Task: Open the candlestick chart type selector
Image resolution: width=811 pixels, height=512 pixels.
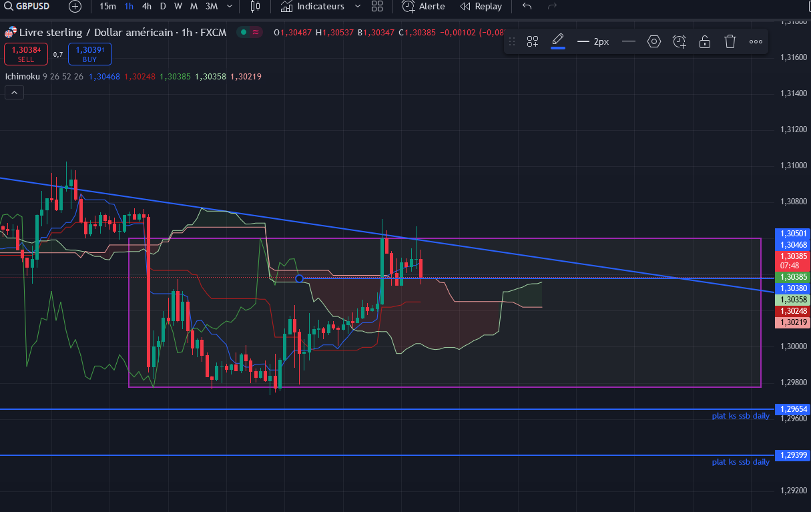Action: click(255, 6)
